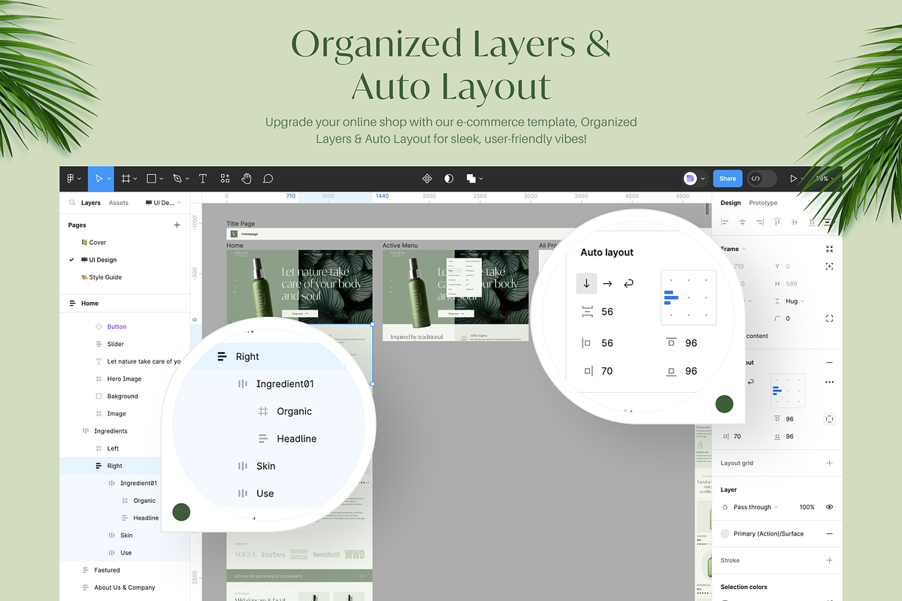Switch to the Assets tab

(119, 203)
